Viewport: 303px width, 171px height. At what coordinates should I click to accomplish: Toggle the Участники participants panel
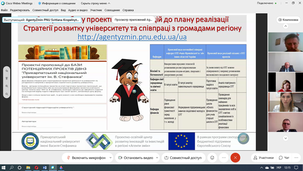pos(263,158)
